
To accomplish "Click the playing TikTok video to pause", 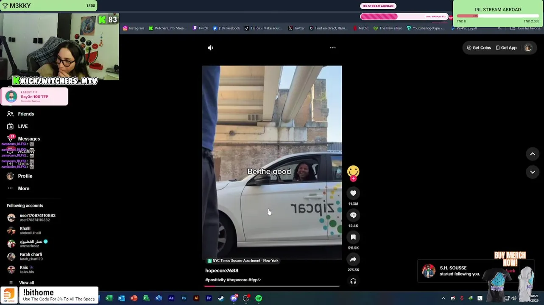I will point(272,163).
